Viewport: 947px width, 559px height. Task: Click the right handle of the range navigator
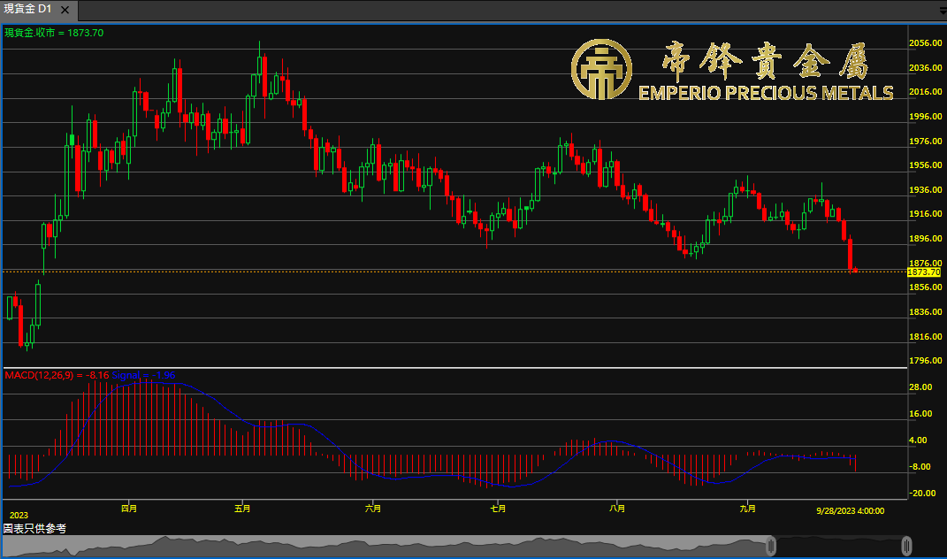pyautogui.click(x=906, y=545)
